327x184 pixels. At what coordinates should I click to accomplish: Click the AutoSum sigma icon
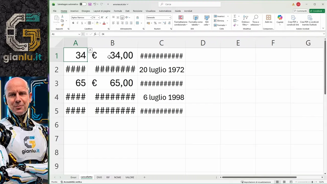(235, 16)
